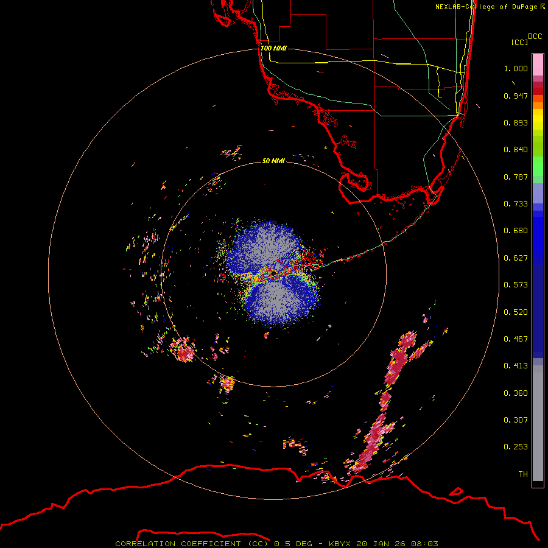Image resolution: width=548 pixels, height=548 pixels.
Task: Click the 100 NMI range ring label
Action: tap(273, 48)
